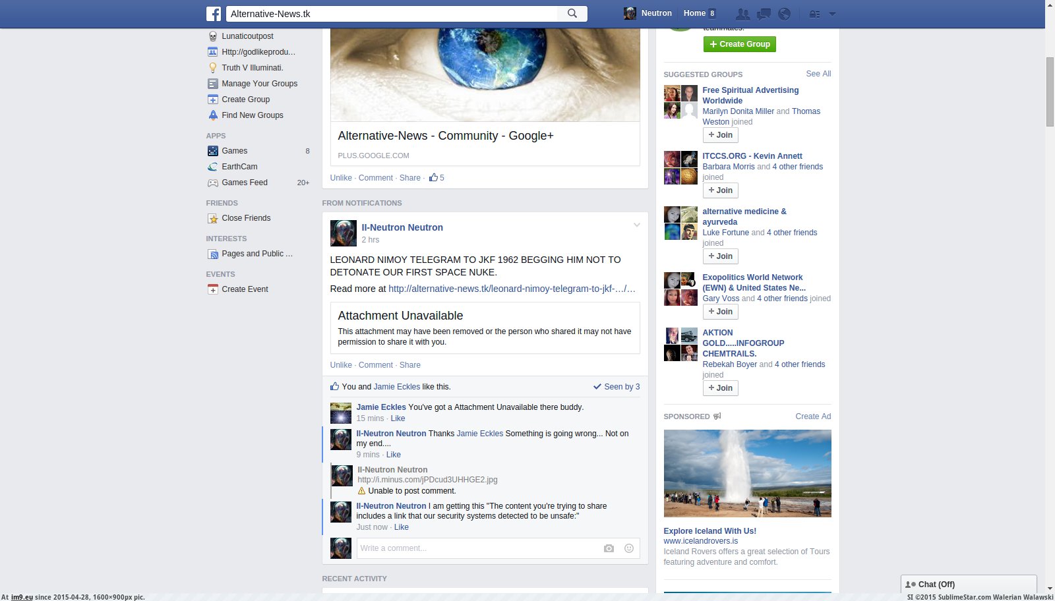Unlike the Alternative-News Google+ post
Screen dimensions: 1055x601
tap(341, 177)
